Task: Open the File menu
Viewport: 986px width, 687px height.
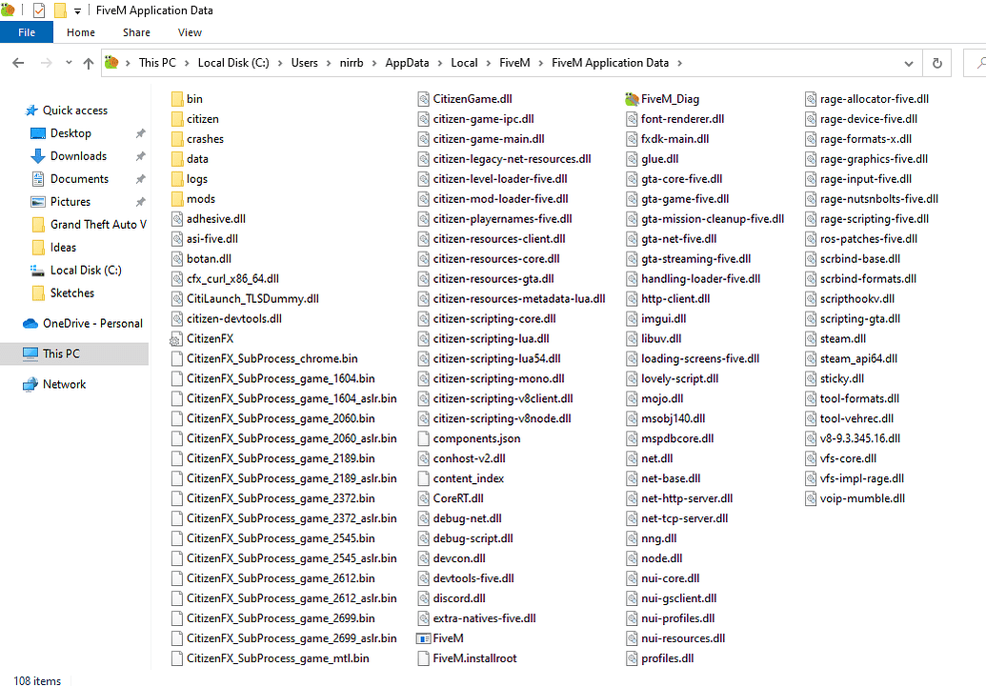Action: click(x=26, y=31)
